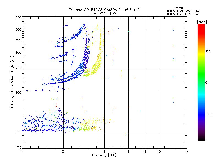
Task: Select the -100 label beside the colorbar
Action: point(210,115)
